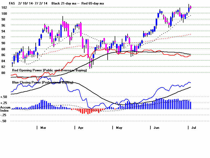Click the 'Red 65-day ma' legend text
This screenshot has width=210, height=158.
[93, 3]
